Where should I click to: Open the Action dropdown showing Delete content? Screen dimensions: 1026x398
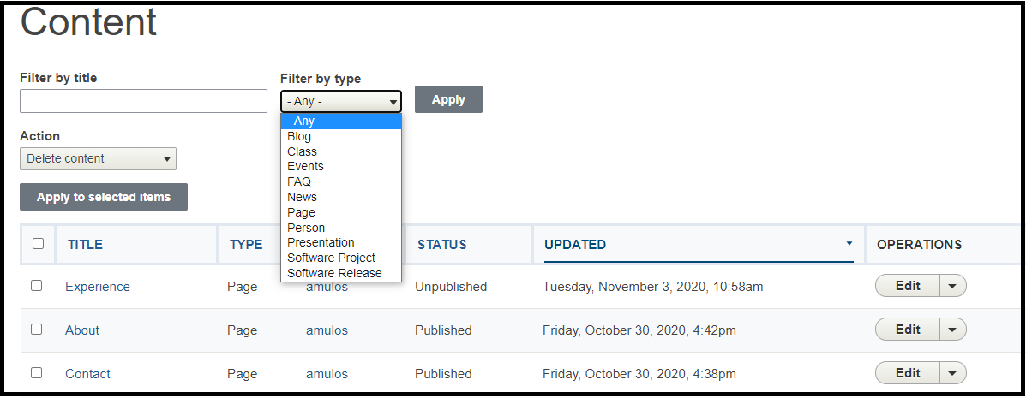point(98,158)
